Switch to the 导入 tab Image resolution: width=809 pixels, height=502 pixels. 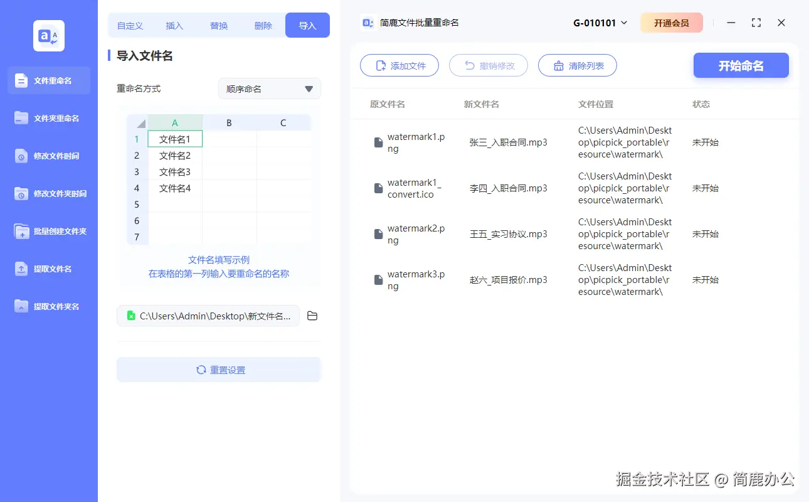307,25
